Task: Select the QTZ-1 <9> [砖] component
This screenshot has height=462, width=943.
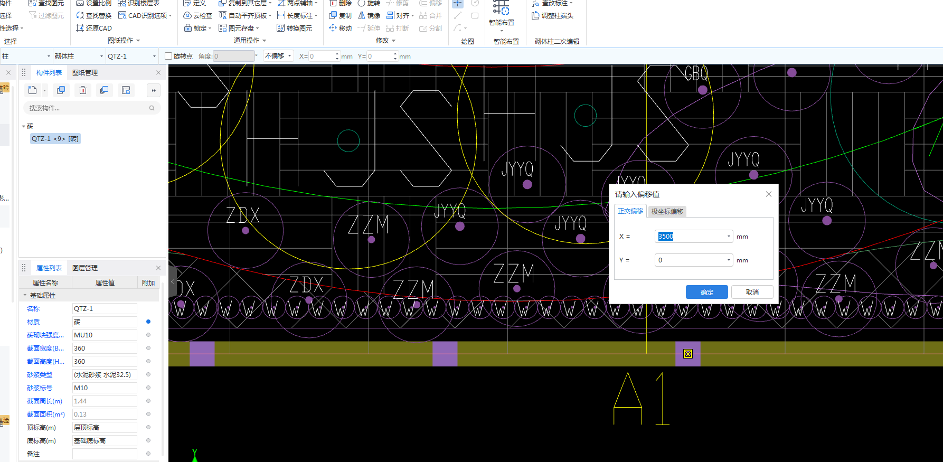Action: coord(55,139)
